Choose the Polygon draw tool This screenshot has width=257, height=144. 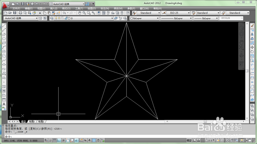(x=4, y=39)
